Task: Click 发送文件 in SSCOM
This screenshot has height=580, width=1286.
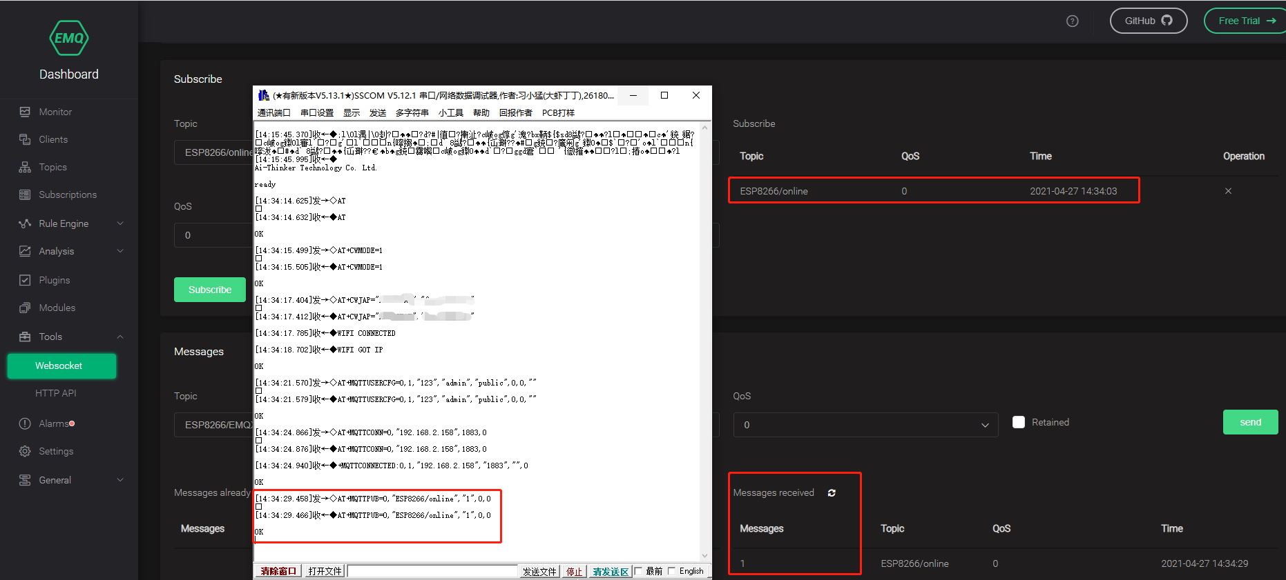Action: pyautogui.click(x=539, y=571)
